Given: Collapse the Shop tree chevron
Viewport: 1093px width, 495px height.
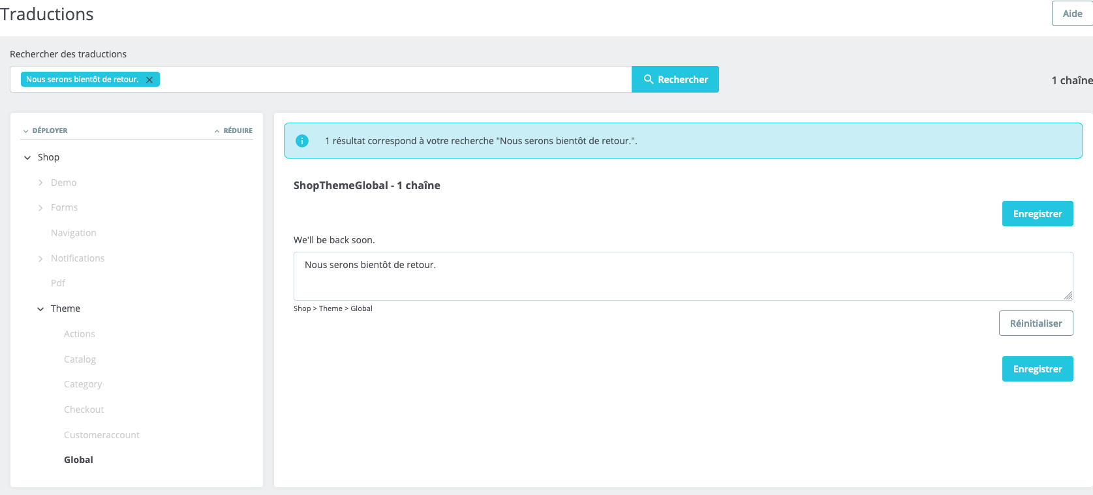Looking at the screenshot, I should (x=27, y=158).
